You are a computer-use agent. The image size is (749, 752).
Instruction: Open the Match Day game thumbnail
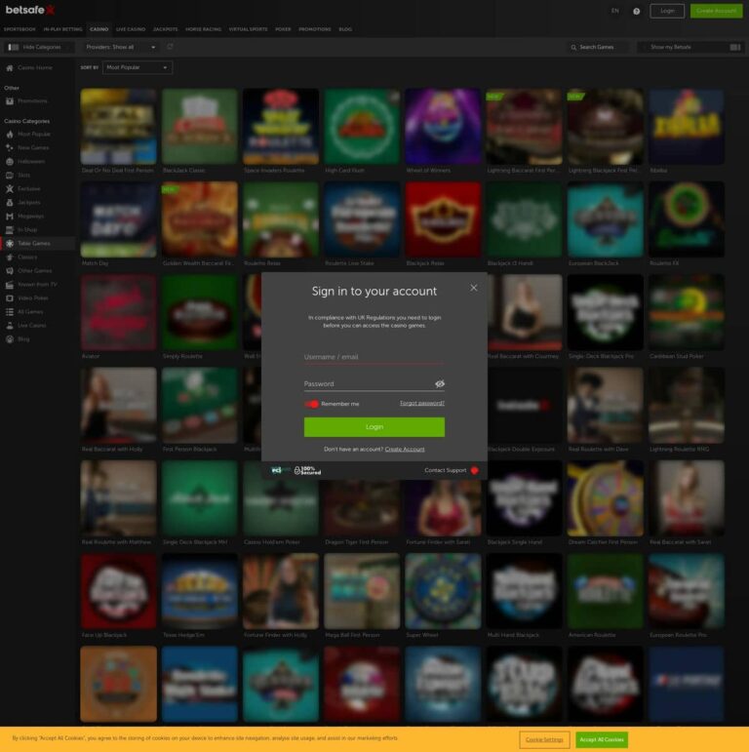(x=118, y=219)
